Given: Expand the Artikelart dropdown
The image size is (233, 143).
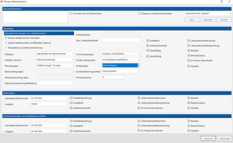Looking at the screenshot, I should (55, 54).
